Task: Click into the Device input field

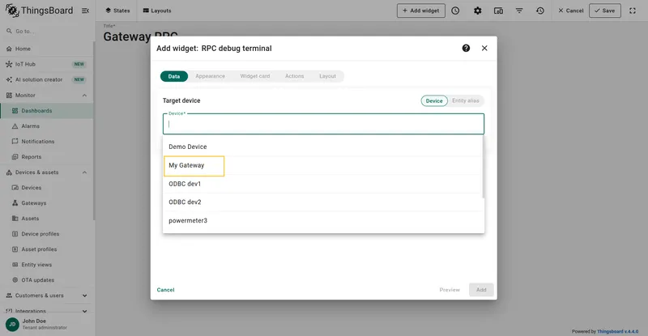Action: click(x=323, y=124)
